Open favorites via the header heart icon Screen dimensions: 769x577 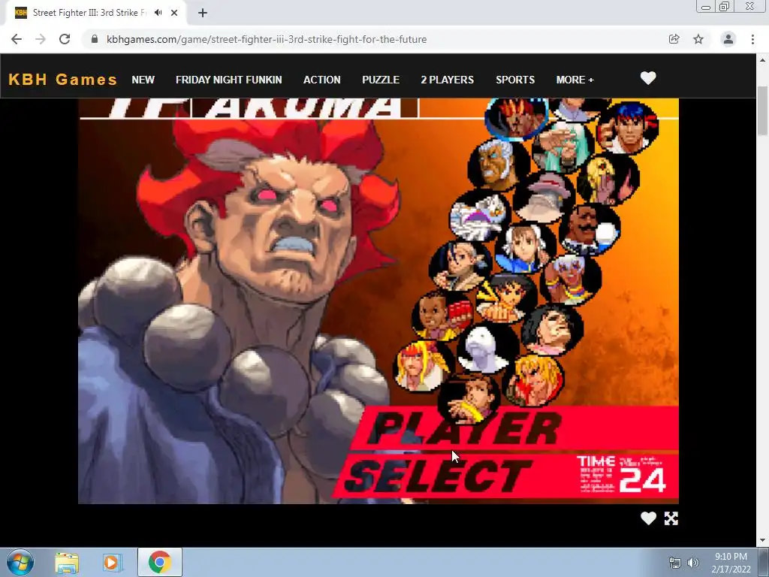point(648,78)
